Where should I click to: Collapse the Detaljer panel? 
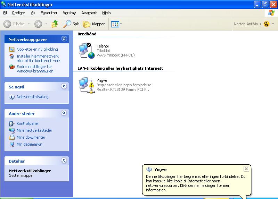(x=64, y=160)
